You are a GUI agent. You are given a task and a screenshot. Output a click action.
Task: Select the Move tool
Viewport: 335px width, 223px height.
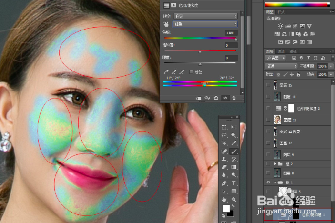233,128
